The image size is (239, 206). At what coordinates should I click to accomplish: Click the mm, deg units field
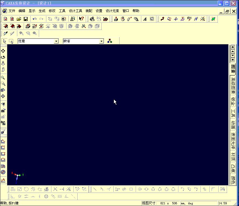pyautogui.click(x=199, y=203)
